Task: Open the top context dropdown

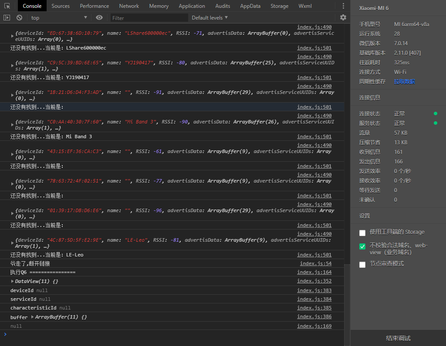Action: click(x=59, y=17)
